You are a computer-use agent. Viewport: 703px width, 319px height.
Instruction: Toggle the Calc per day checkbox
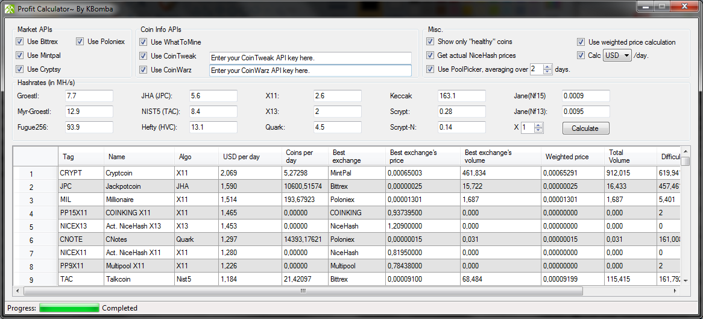tap(581, 55)
